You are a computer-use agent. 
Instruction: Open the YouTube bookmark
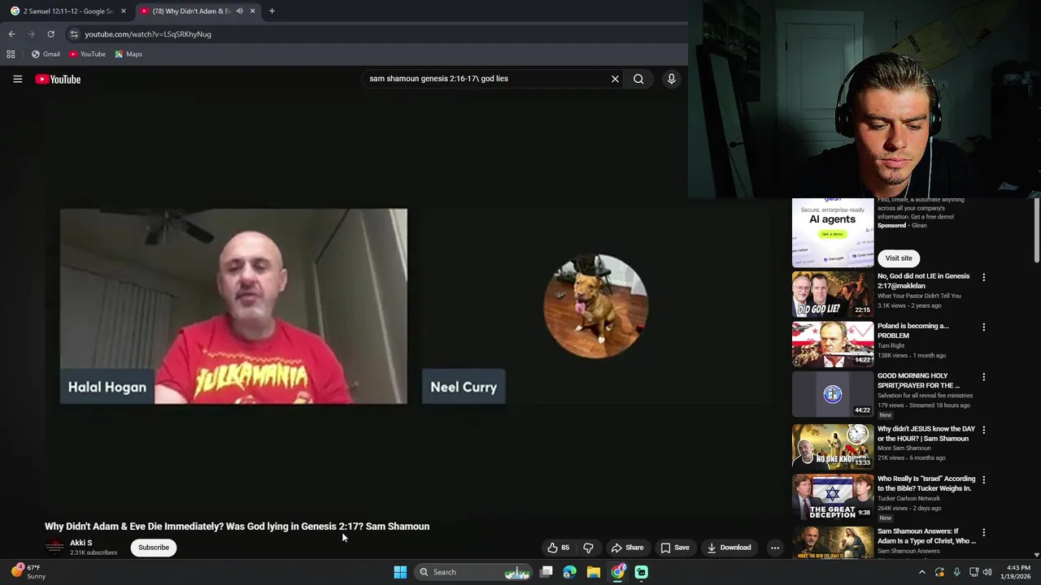87,54
